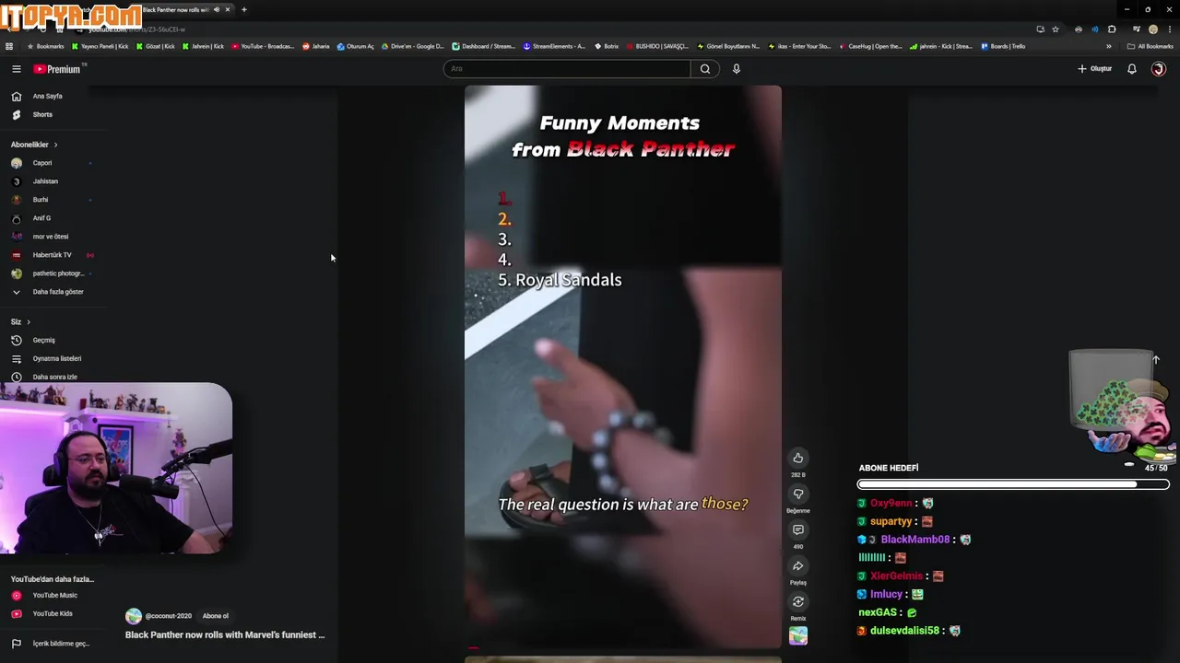Open Geçmiş history in sidebar

pyautogui.click(x=43, y=340)
